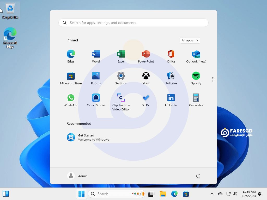Open volume control in system tray
This screenshot has width=267, height=200.
(x=235, y=194)
